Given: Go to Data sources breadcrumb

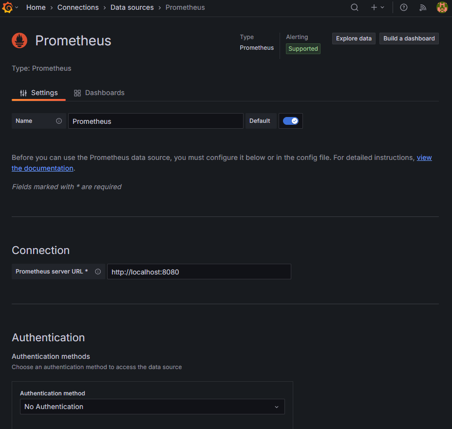Looking at the screenshot, I should pyautogui.click(x=132, y=7).
